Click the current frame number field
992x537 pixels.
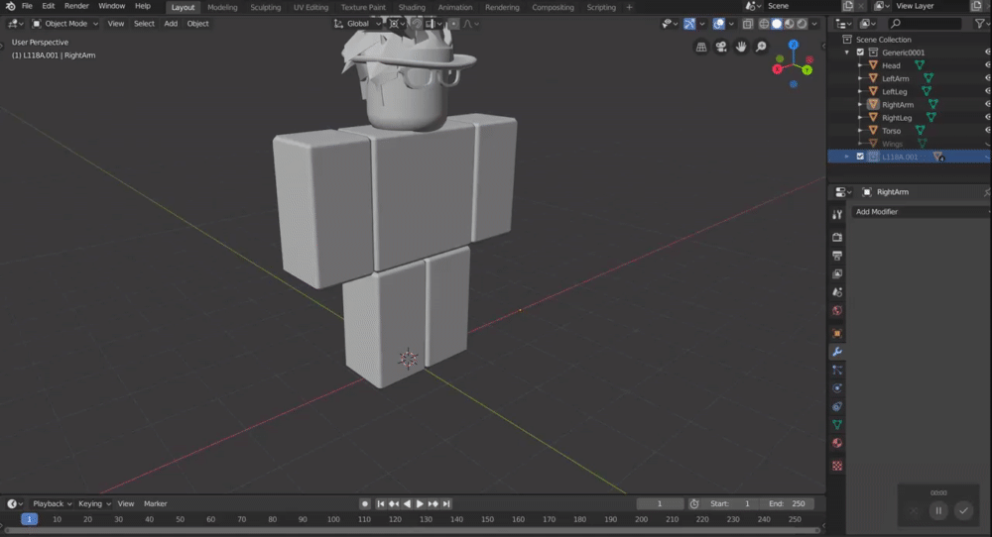pyautogui.click(x=660, y=503)
